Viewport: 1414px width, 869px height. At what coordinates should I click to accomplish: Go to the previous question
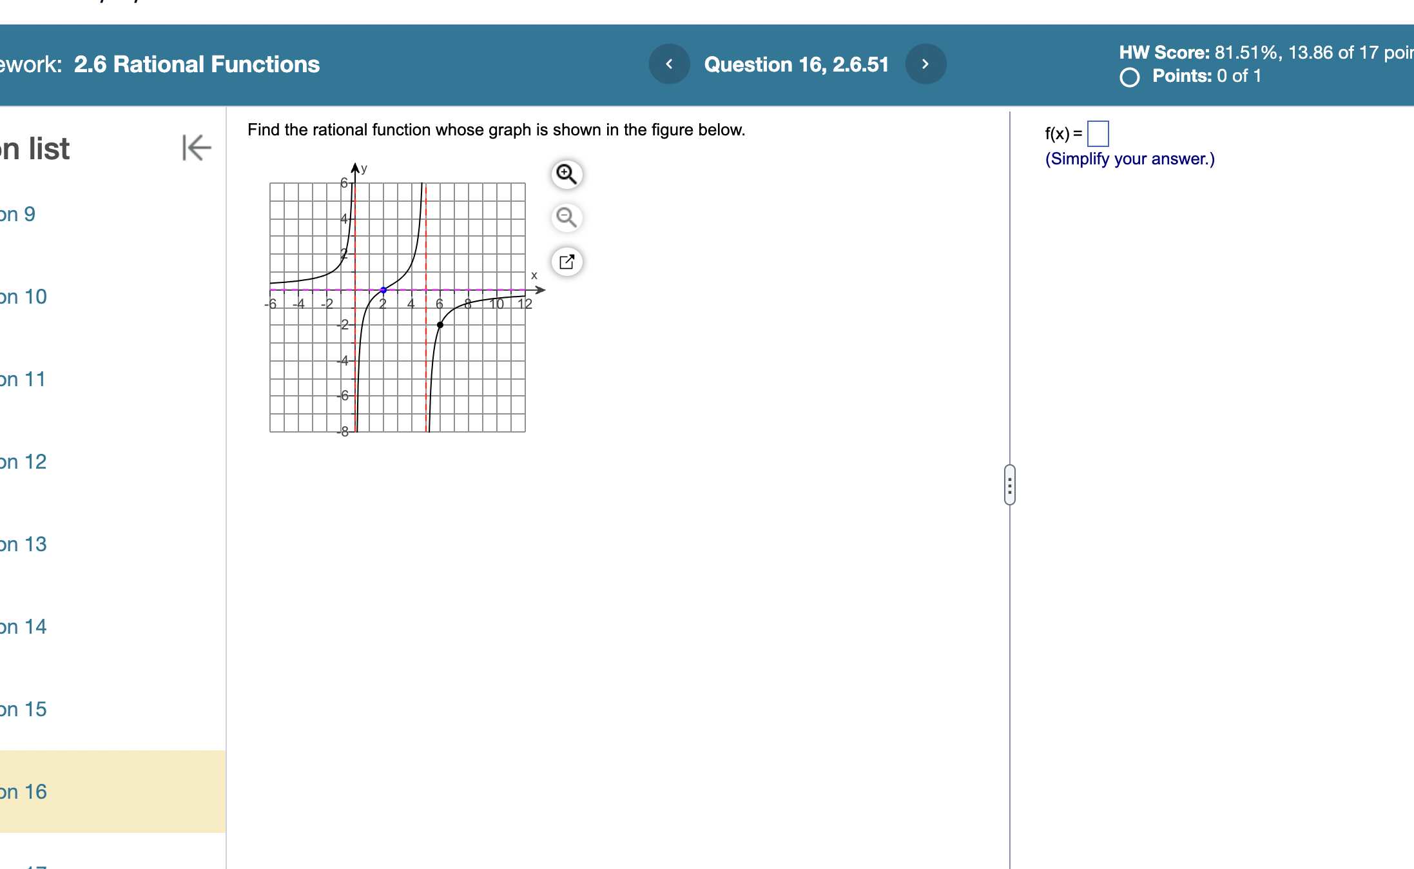tap(669, 64)
